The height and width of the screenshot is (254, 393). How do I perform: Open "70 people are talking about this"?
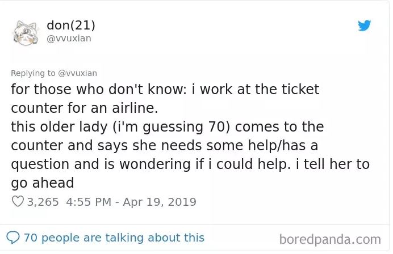tap(114, 238)
